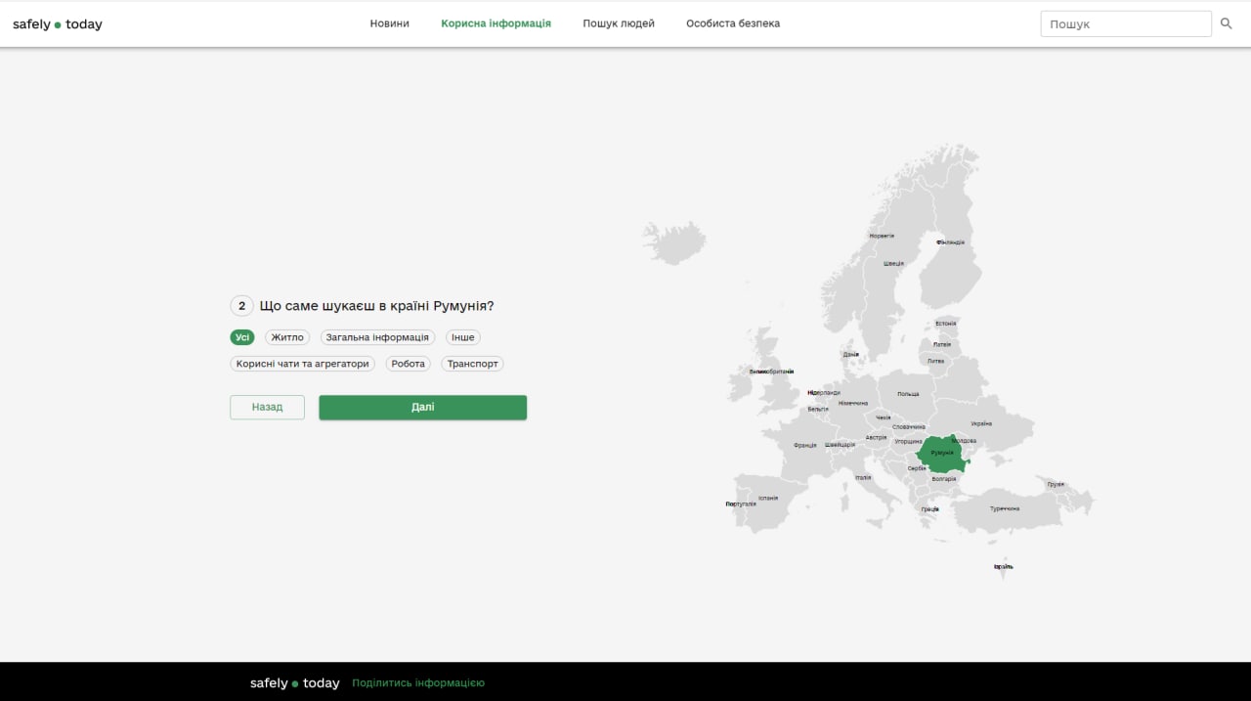Choose 'Корисні чати та агрегатори' chip
The width and height of the screenshot is (1251, 701).
(x=303, y=364)
